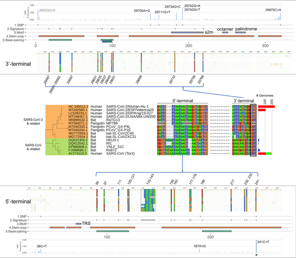Select accession MT246457.1
Image resolution: width=296 pixels, height=258 pixels.
tap(78, 117)
